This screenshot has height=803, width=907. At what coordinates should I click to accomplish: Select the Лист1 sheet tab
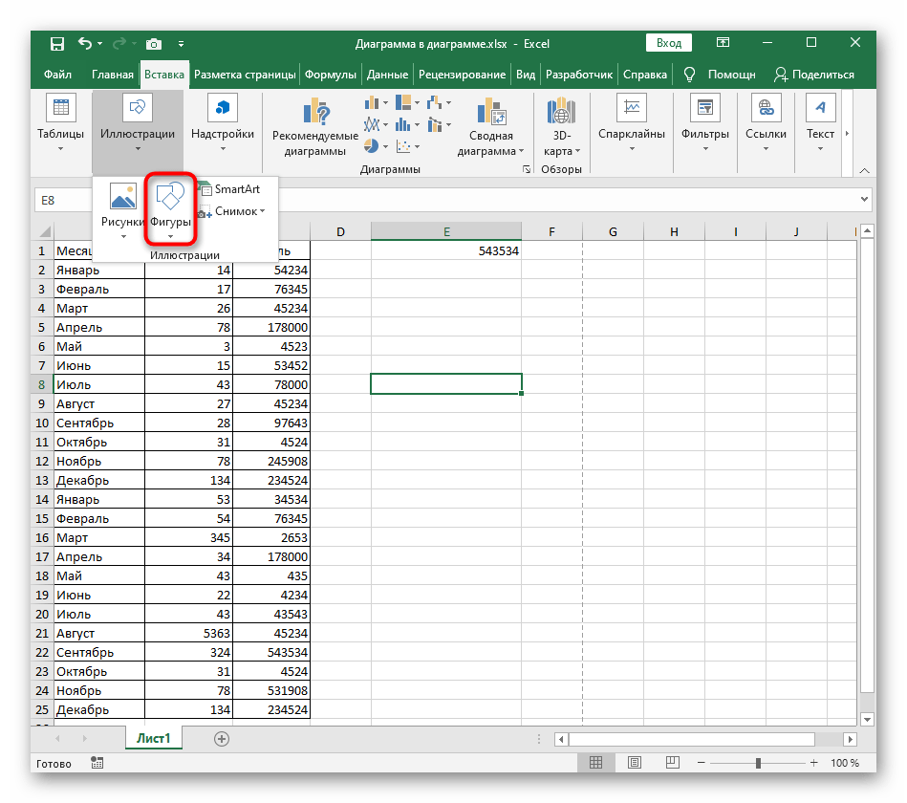click(x=154, y=738)
